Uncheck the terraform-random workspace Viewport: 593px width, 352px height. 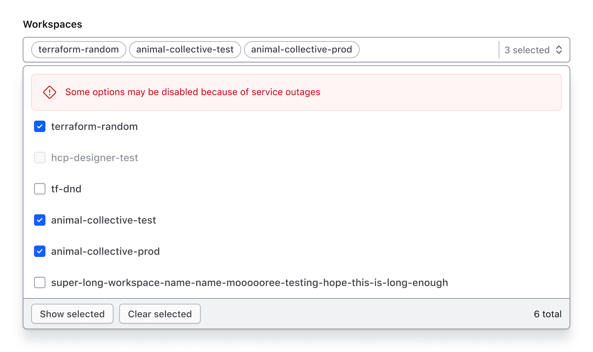(39, 126)
